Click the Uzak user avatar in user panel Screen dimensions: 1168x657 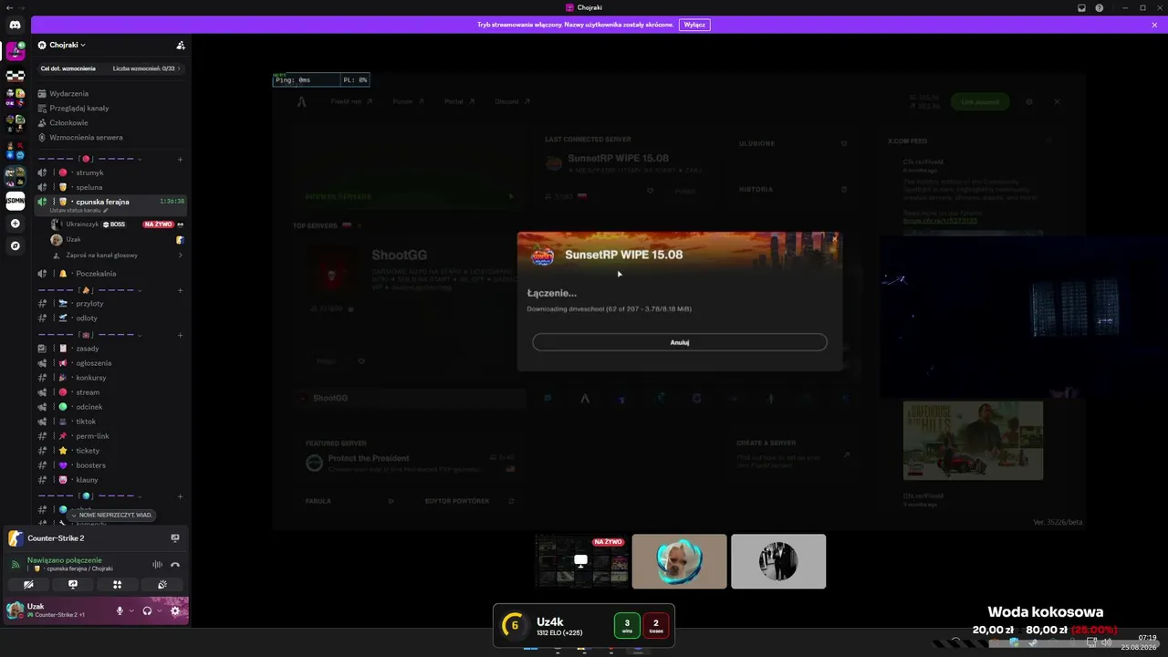(x=15, y=610)
